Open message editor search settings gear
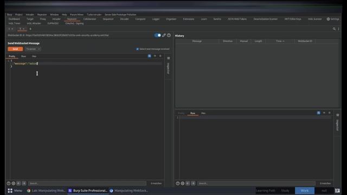The height and width of the screenshot is (195, 347). click(13, 183)
